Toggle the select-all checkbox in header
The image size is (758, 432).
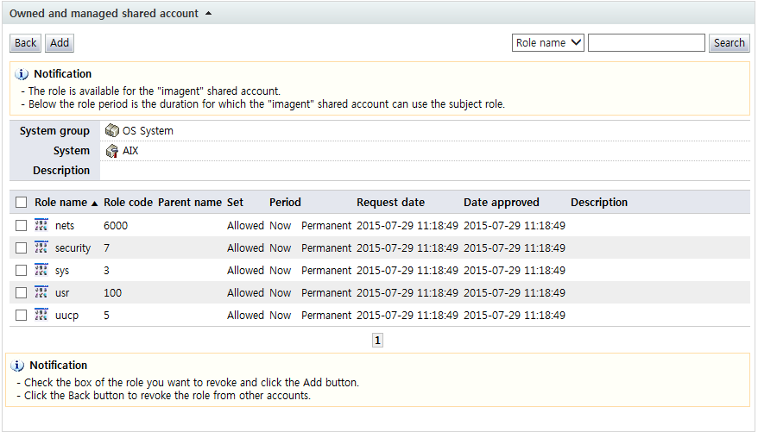22,203
